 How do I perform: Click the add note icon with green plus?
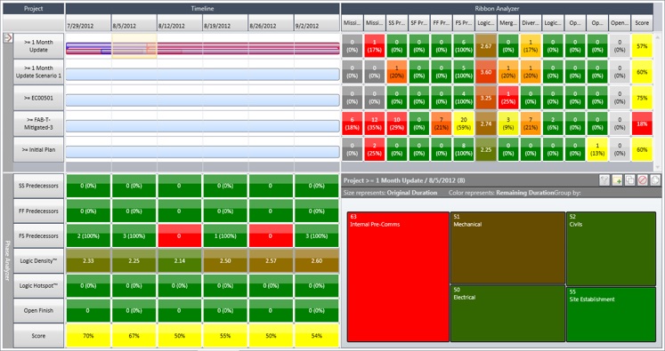[x=617, y=180]
